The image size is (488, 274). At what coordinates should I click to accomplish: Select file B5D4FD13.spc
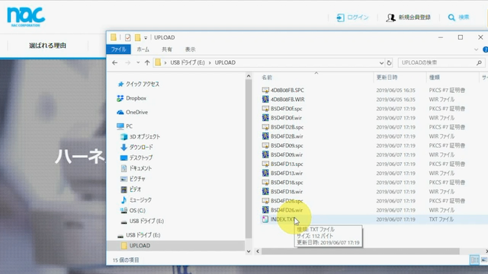click(287, 164)
